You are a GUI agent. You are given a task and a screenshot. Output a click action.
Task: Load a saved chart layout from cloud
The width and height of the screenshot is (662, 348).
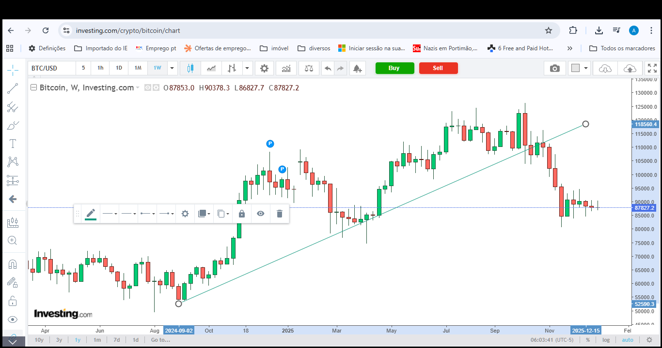pos(605,68)
